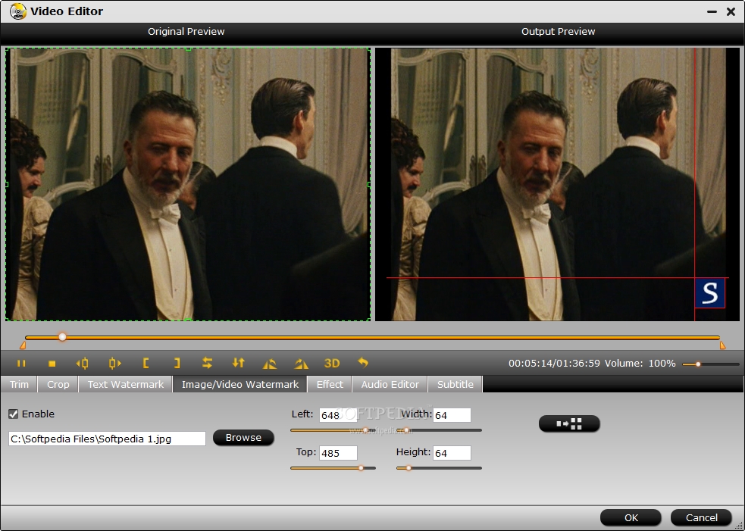Browse for a watermark image file
This screenshot has height=531, width=745.
click(x=243, y=437)
